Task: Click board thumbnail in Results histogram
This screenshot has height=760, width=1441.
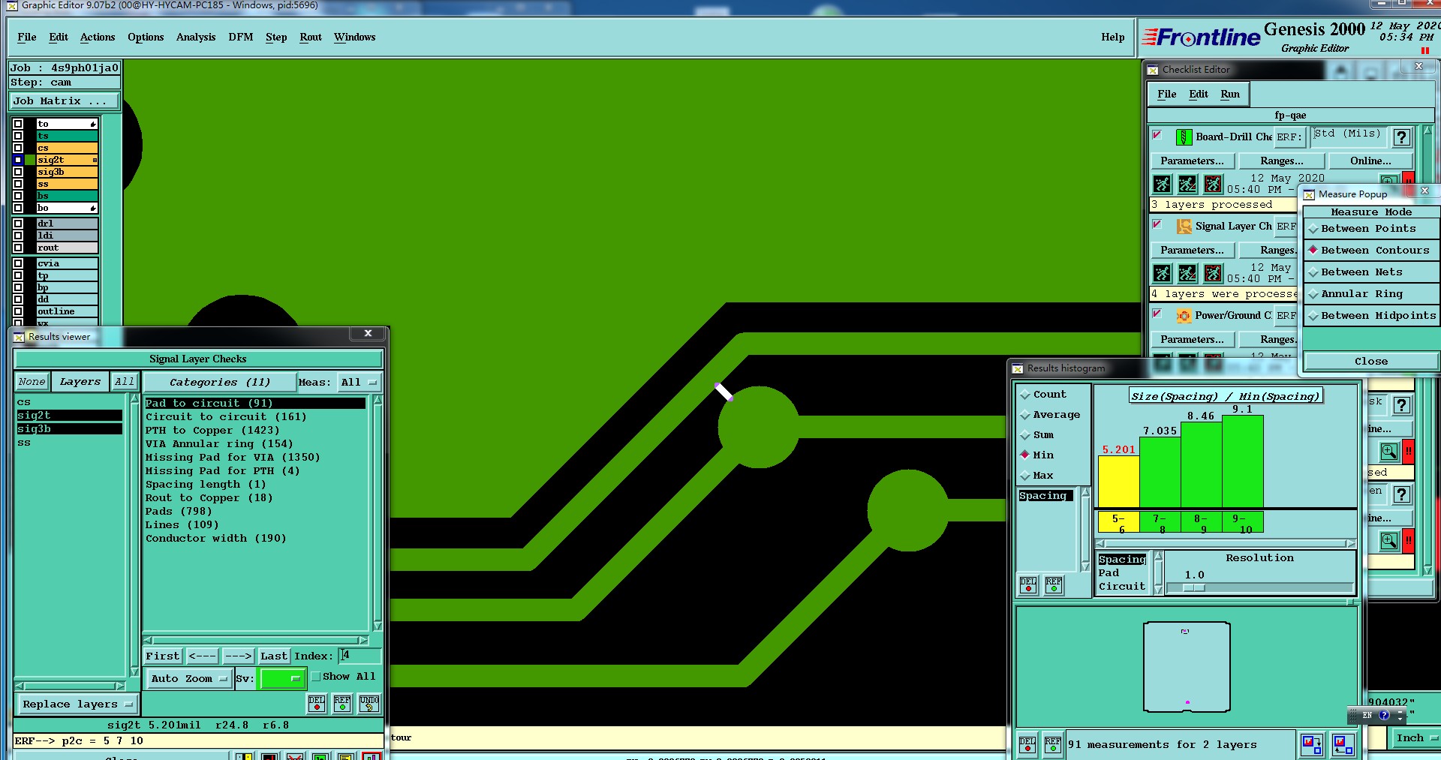Action: (x=1187, y=666)
